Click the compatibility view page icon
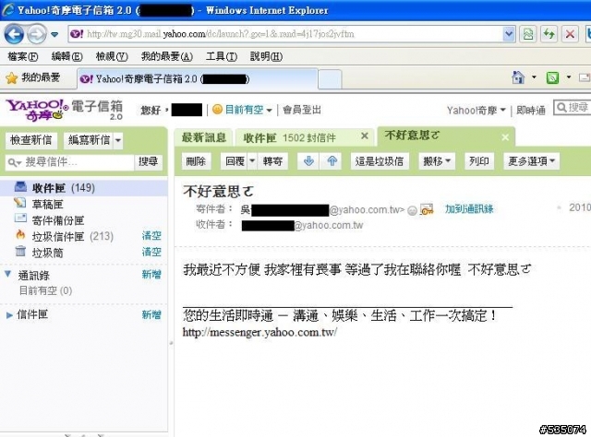 coord(527,34)
